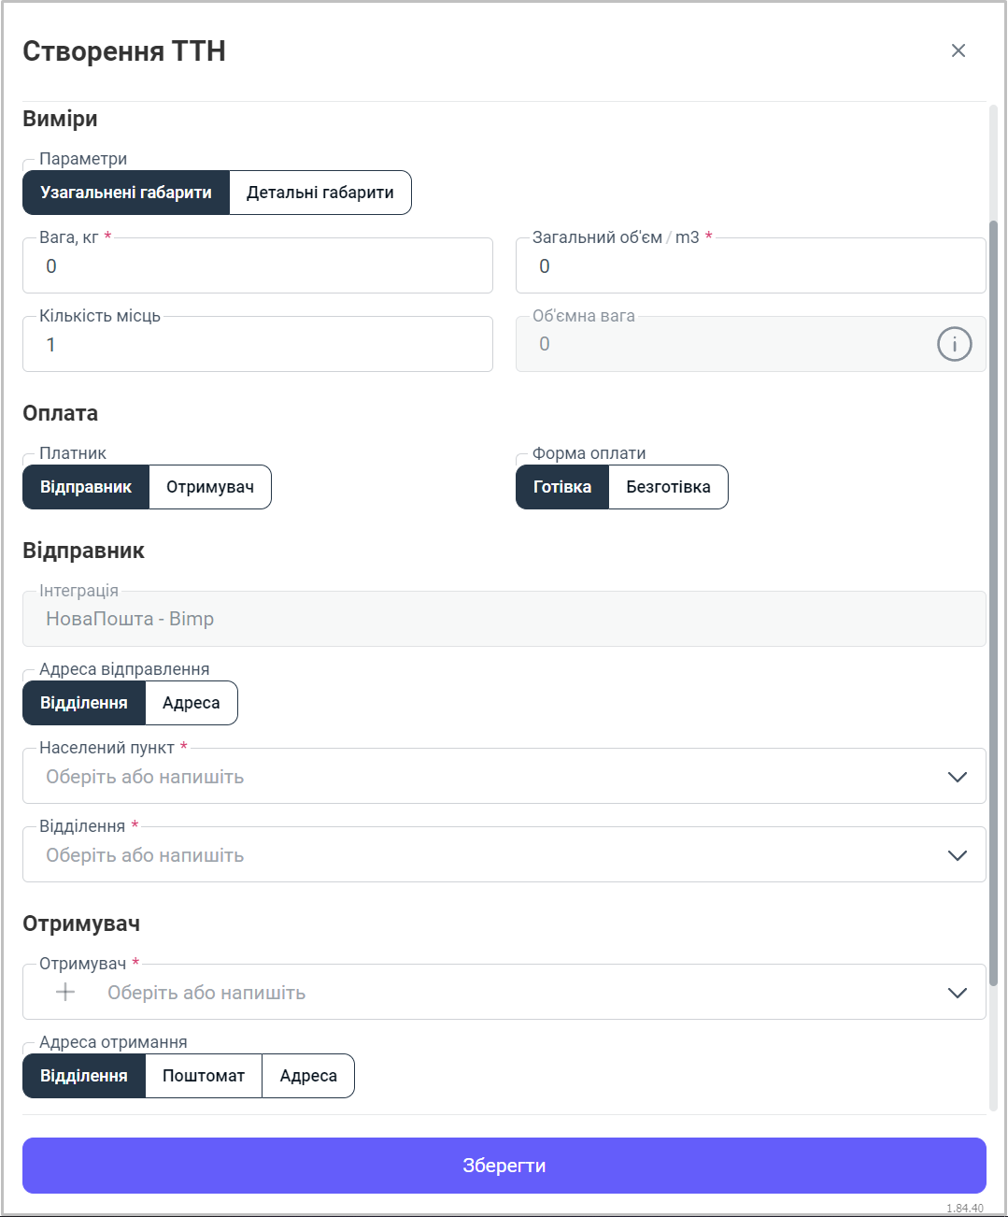The width and height of the screenshot is (1008, 1217).
Task: Set payer to Відправник
Action: click(86, 487)
